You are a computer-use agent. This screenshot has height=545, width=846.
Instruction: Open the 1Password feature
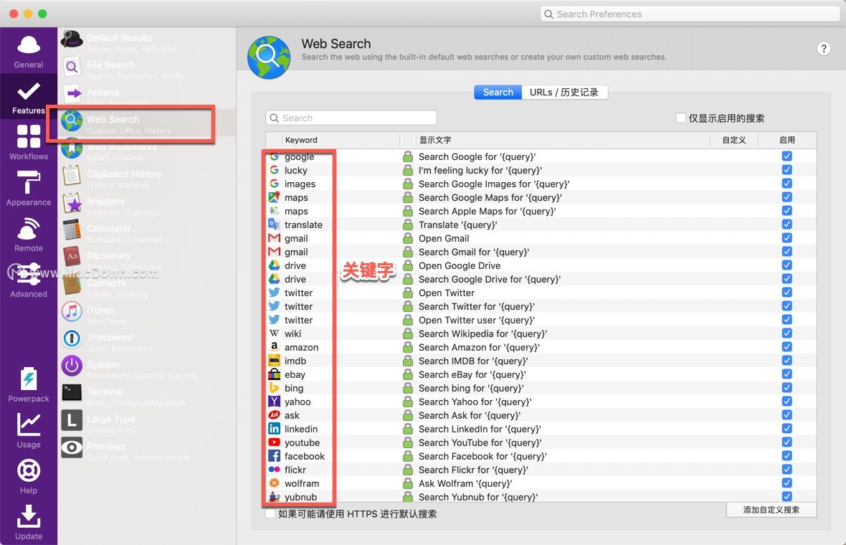pyautogui.click(x=147, y=342)
